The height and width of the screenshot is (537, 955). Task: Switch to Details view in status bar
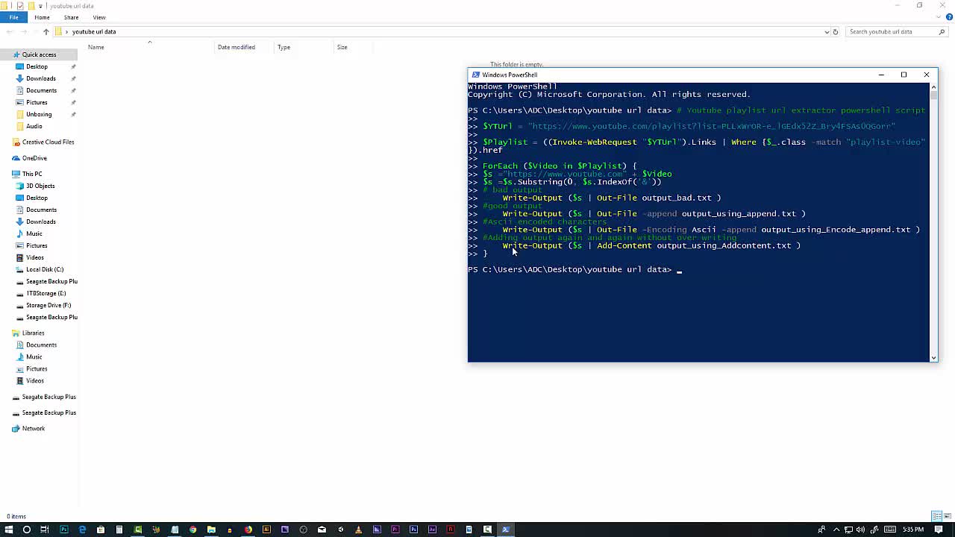[x=936, y=516]
